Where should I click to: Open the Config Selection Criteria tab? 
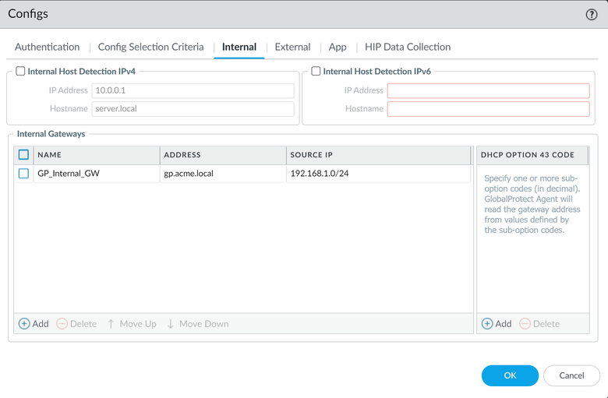[x=150, y=47]
